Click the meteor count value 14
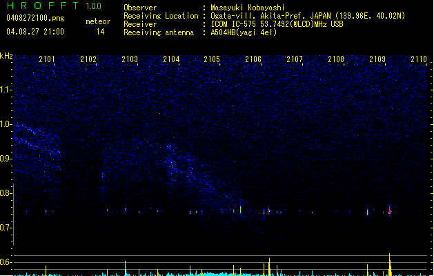The width and height of the screenshot is (434, 276). click(x=101, y=32)
